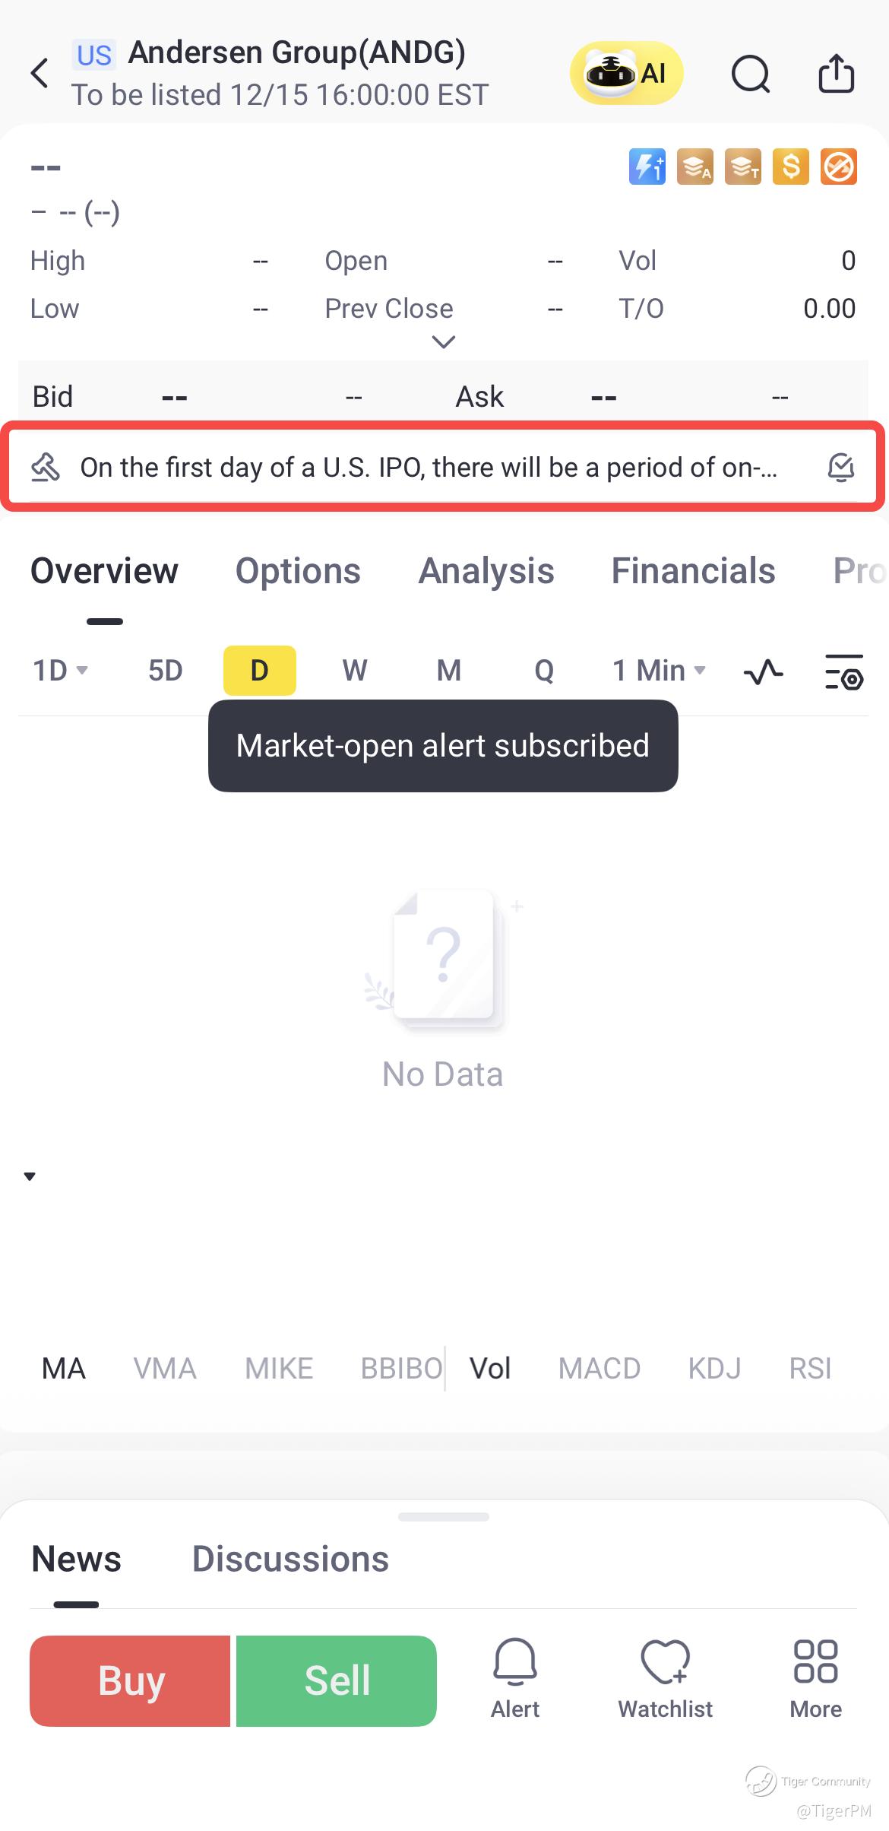889x1831 pixels.
Task: Open the 1D timeframe dropdown
Action: 60,671
